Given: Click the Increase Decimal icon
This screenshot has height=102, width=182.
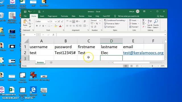Looking at the screenshot, I should pyautogui.click(x=92, y=27).
